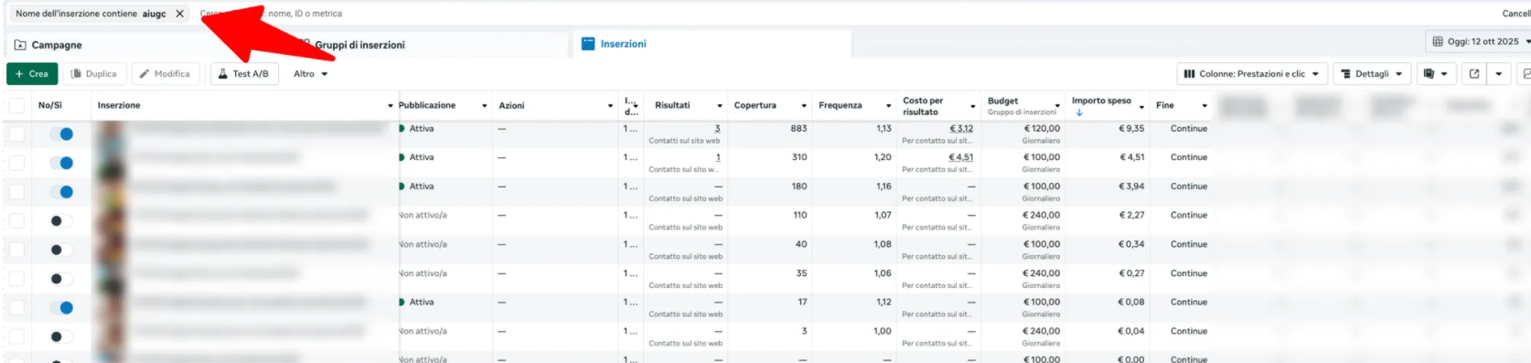Click the green Crea button

(32, 74)
